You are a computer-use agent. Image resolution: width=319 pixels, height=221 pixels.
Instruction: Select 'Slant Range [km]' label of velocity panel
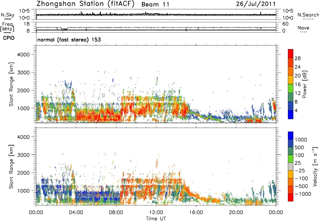click(x=11, y=167)
